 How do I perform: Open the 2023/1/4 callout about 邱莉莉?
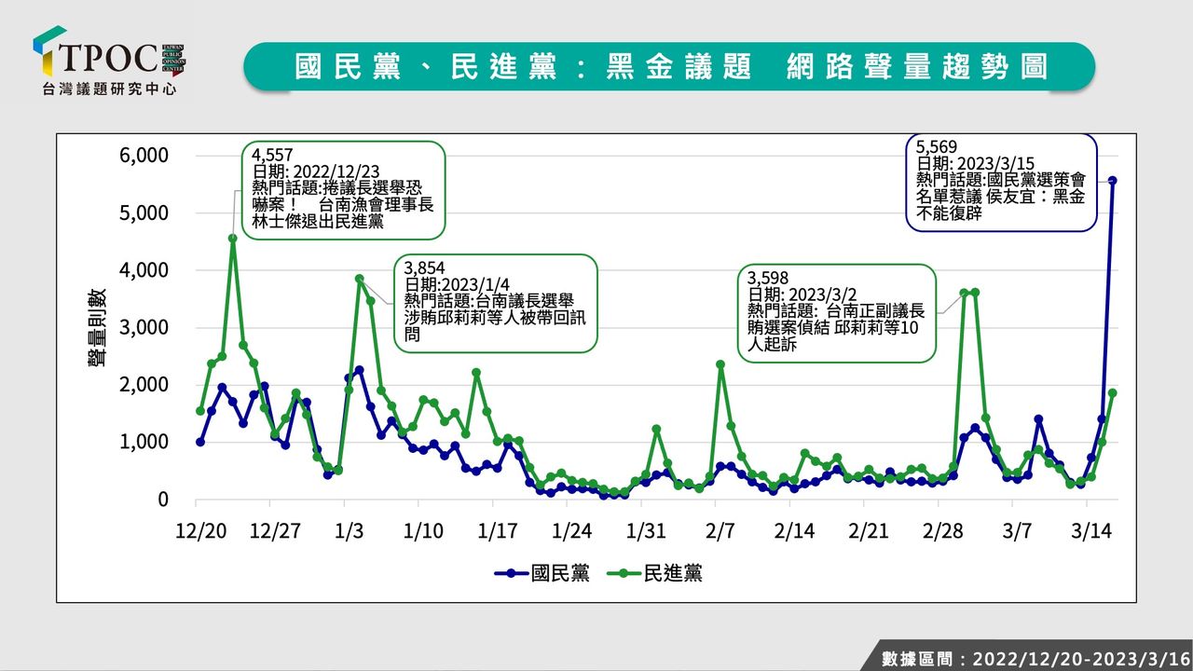click(x=495, y=302)
